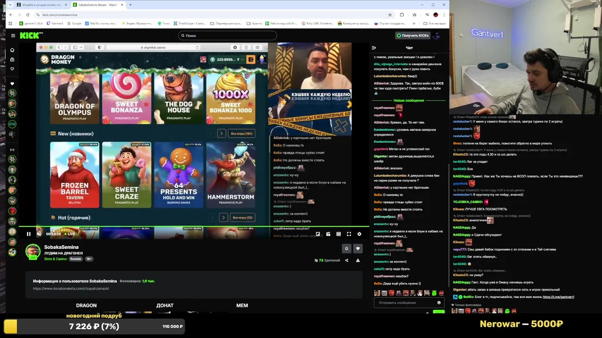This screenshot has height=338, width=602.
Task: Open the clip creation icon in player
Action: tap(328, 234)
